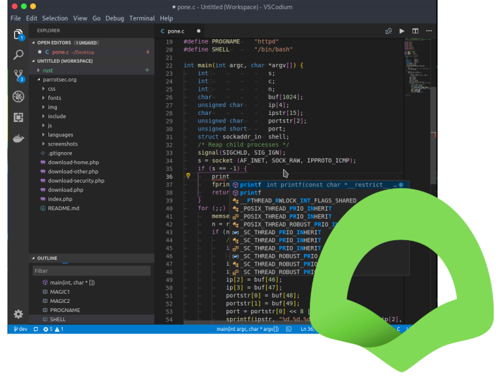Viewport: 502px width, 376px height.
Task: Click the editor minimap code overview
Action: point(418,67)
